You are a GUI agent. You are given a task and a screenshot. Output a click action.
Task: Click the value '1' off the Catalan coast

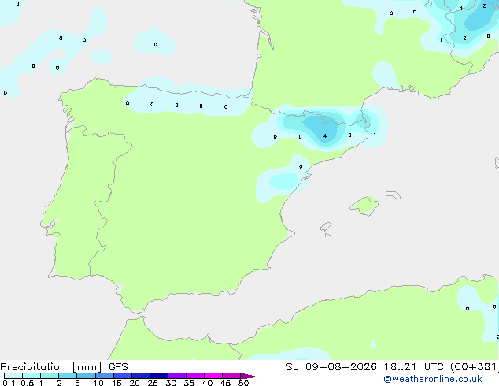point(375,135)
